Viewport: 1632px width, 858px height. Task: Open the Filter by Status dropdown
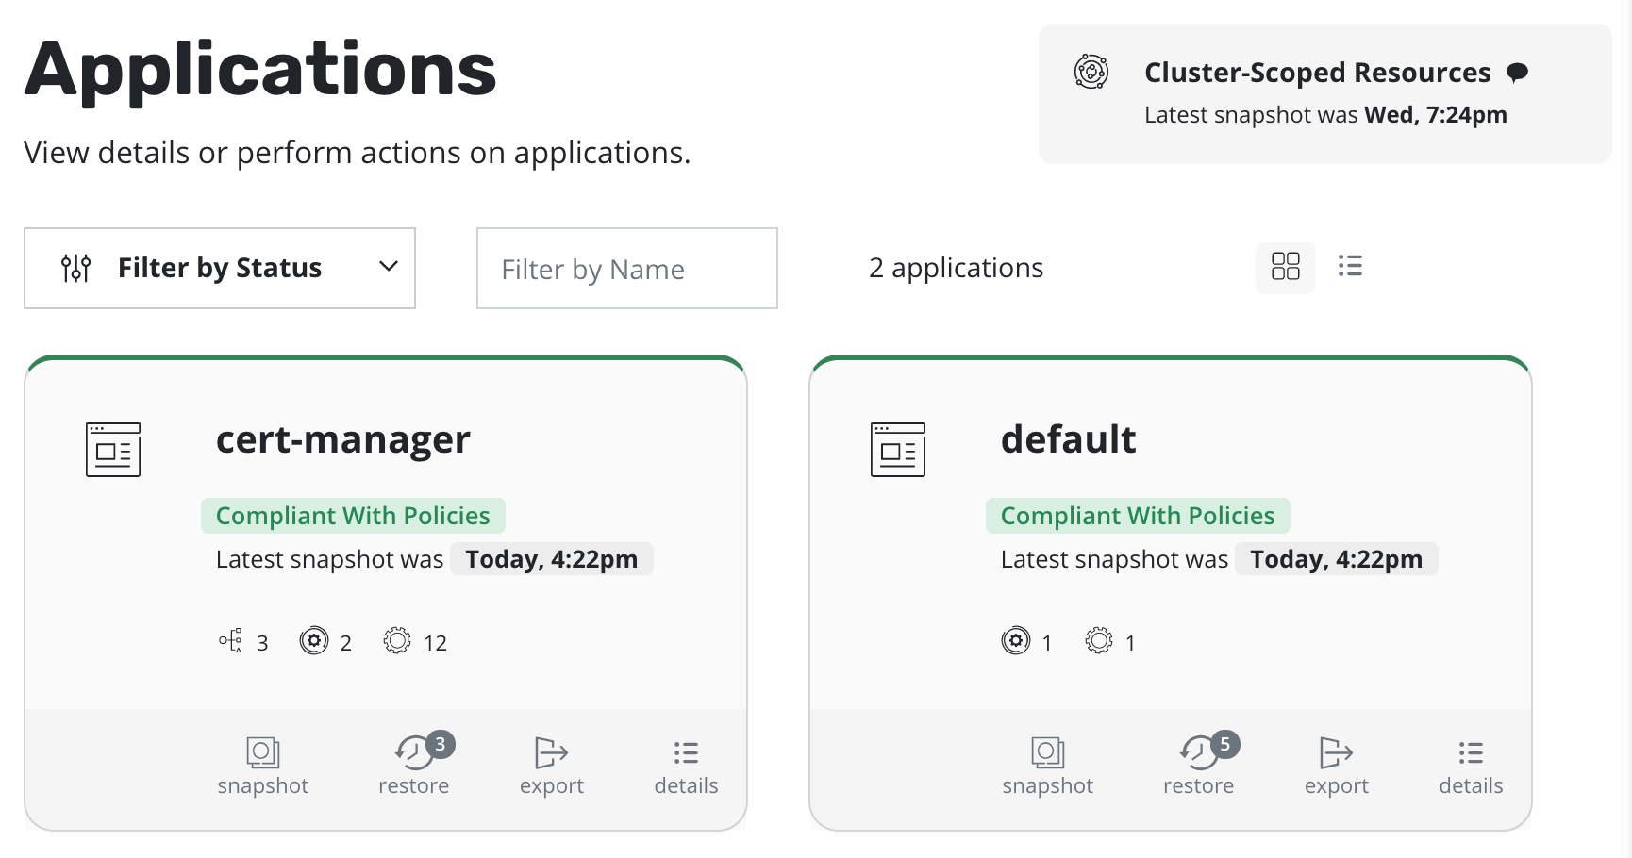[x=219, y=268]
